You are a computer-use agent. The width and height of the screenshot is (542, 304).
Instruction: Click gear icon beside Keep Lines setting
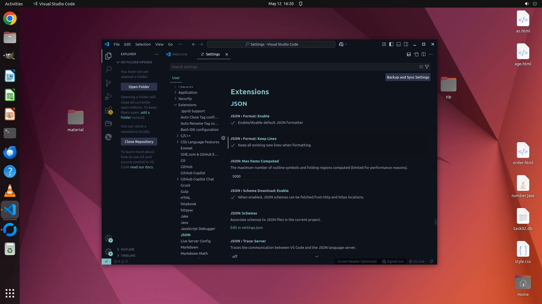[x=223, y=138]
